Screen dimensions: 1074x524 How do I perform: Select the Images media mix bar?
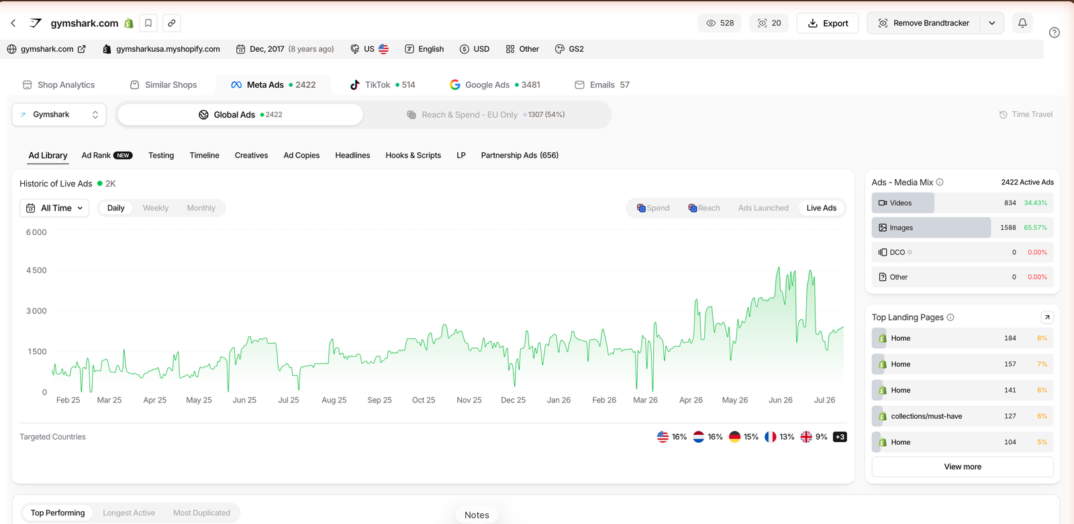click(x=963, y=228)
